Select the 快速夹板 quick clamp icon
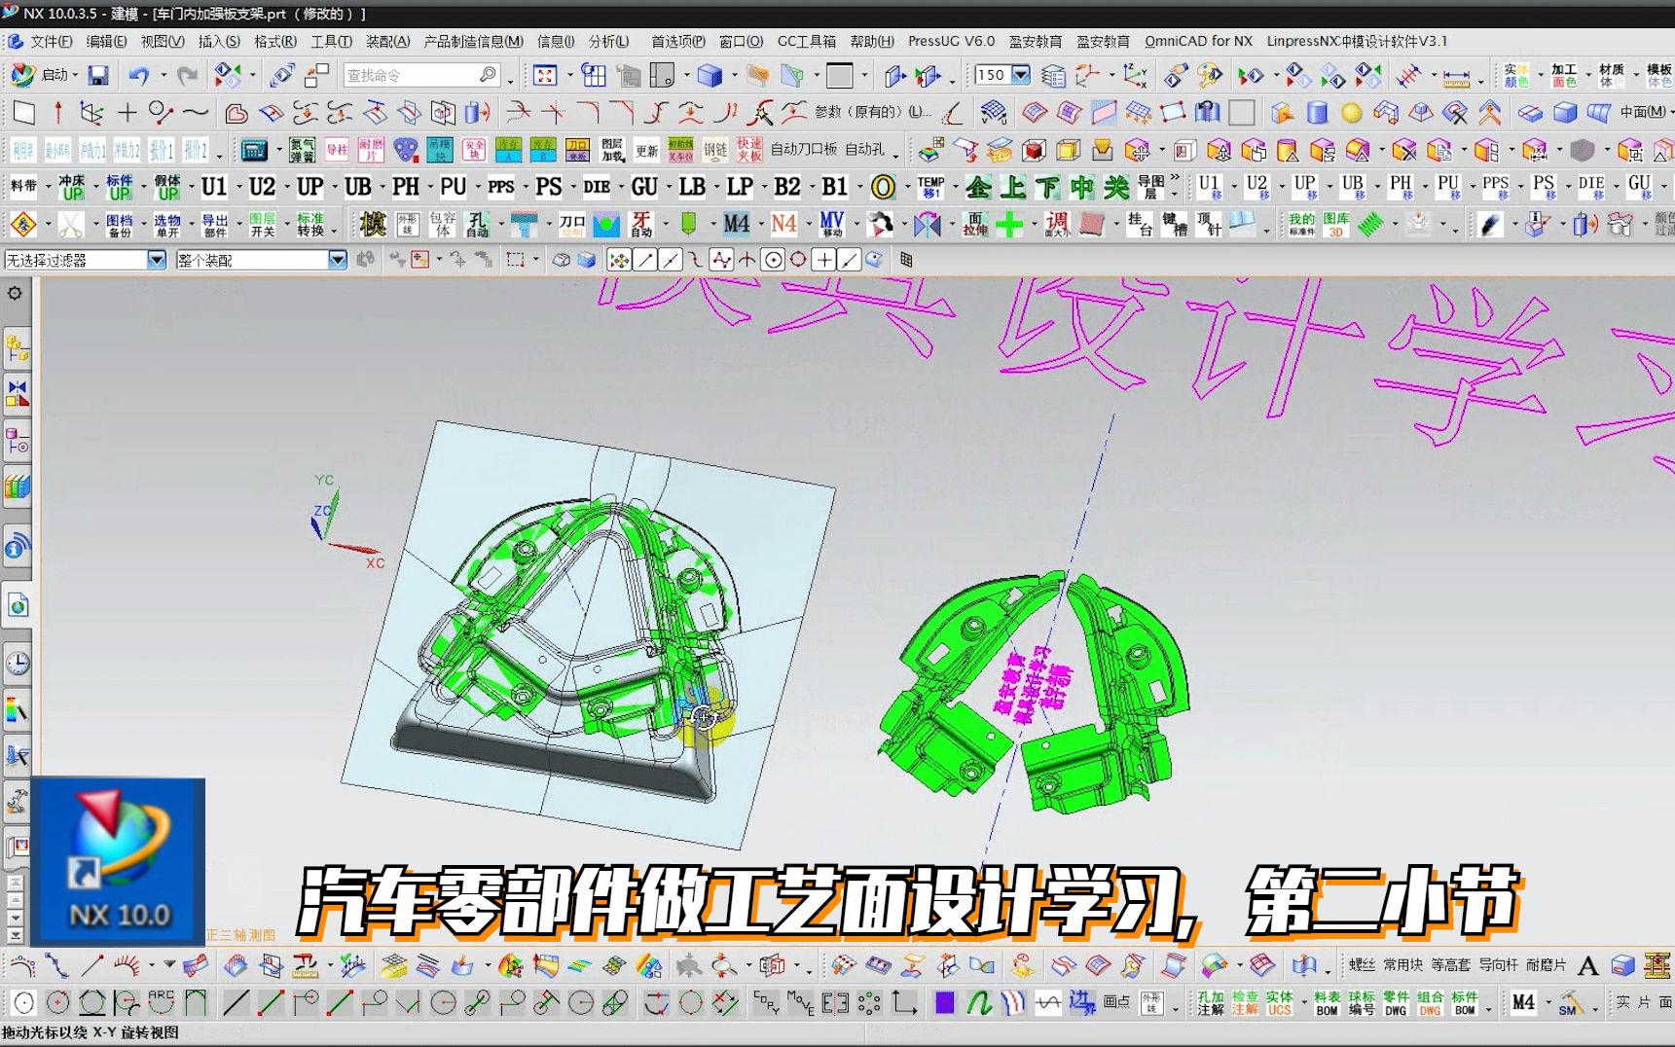The height and width of the screenshot is (1047, 1675). 750,151
